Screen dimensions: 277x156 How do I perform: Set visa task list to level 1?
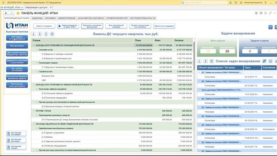click(199, 61)
